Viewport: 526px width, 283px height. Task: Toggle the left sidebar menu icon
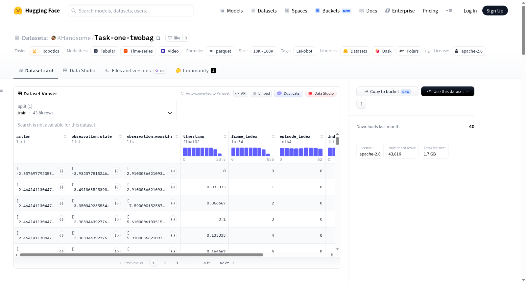click(x=1, y=90)
